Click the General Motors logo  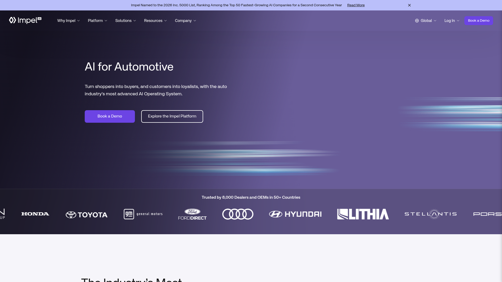143,214
